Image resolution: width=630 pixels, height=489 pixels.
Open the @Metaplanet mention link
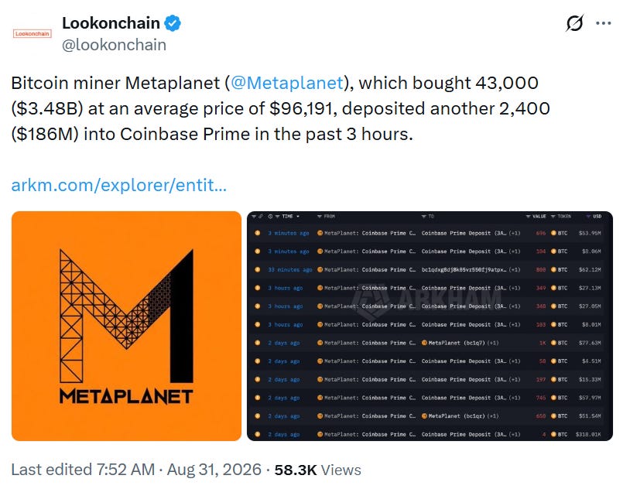coord(287,83)
